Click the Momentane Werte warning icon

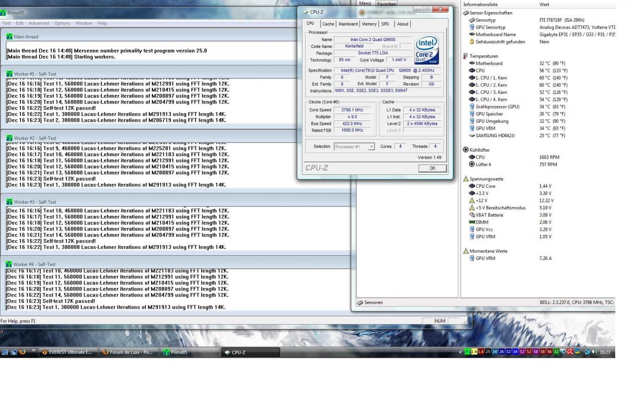[x=466, y=251]
